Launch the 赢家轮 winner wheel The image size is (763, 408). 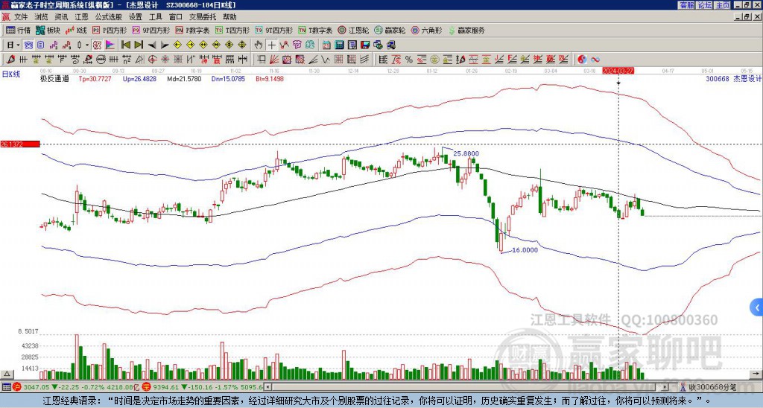[390, 30]
